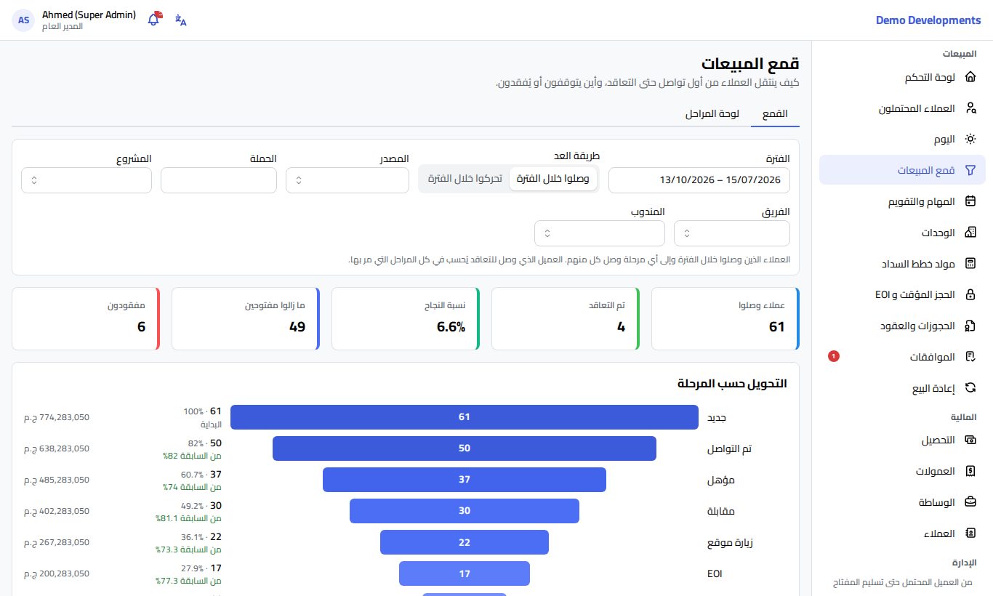Focus the الحملة campaign input field
Image resolution: width=993 pixels, height=596 pixels.
(219, 180)
